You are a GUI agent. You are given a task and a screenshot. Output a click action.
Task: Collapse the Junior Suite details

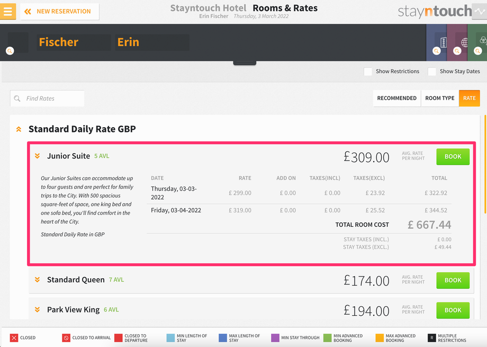pos(37,156)
